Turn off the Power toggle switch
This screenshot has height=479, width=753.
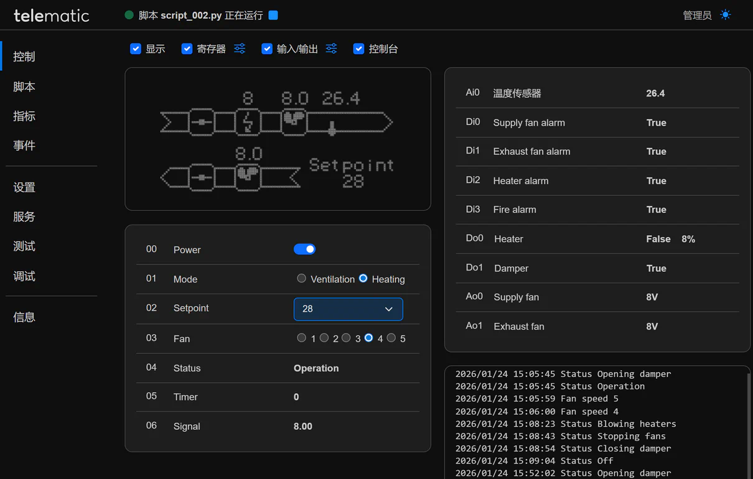point(304,249)
